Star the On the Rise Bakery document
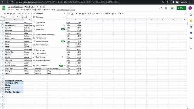 (x=37, y=7)
